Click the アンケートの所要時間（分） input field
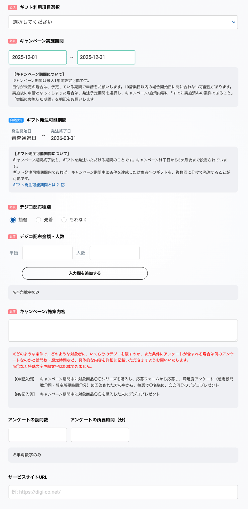248x509 pixels. (100, 435)
